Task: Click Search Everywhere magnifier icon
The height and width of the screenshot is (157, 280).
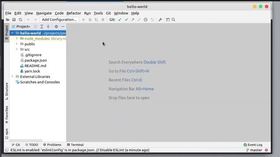Action: tap(173, 20)
